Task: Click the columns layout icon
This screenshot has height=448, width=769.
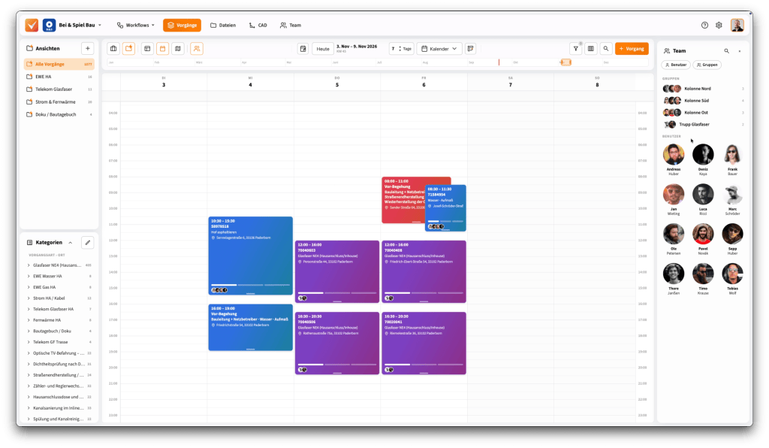Action: pos(591,49)
